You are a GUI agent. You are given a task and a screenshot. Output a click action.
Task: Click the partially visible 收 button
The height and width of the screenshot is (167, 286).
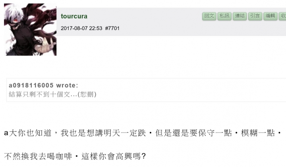[x=283, y=16]
